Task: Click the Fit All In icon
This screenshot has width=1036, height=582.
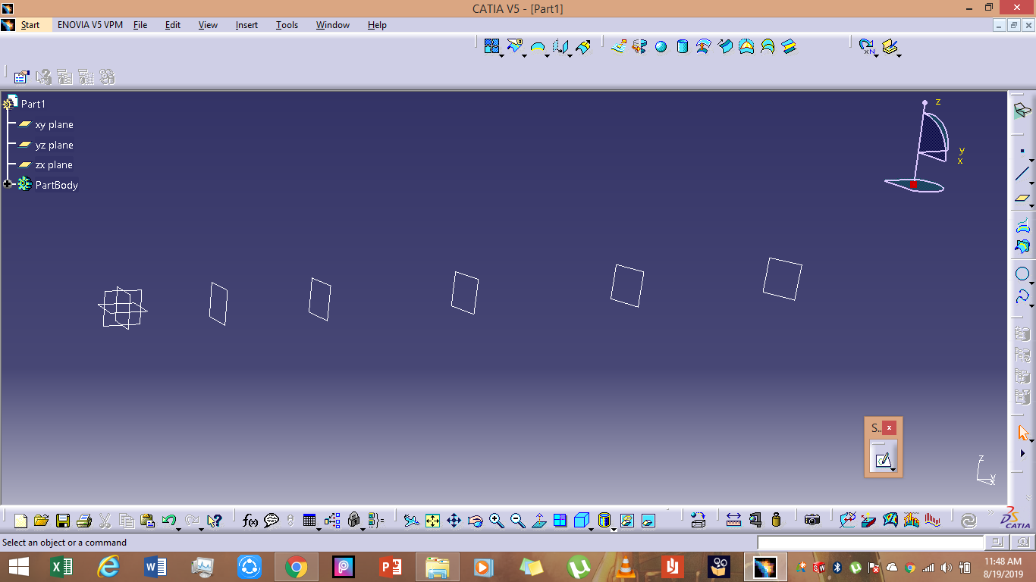Action: point(433,521)
